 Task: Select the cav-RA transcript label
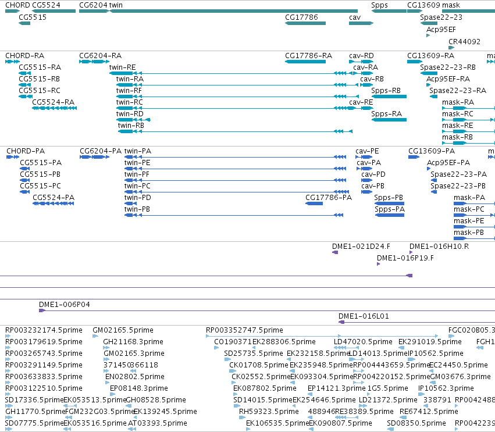click(x=365, y=67)
